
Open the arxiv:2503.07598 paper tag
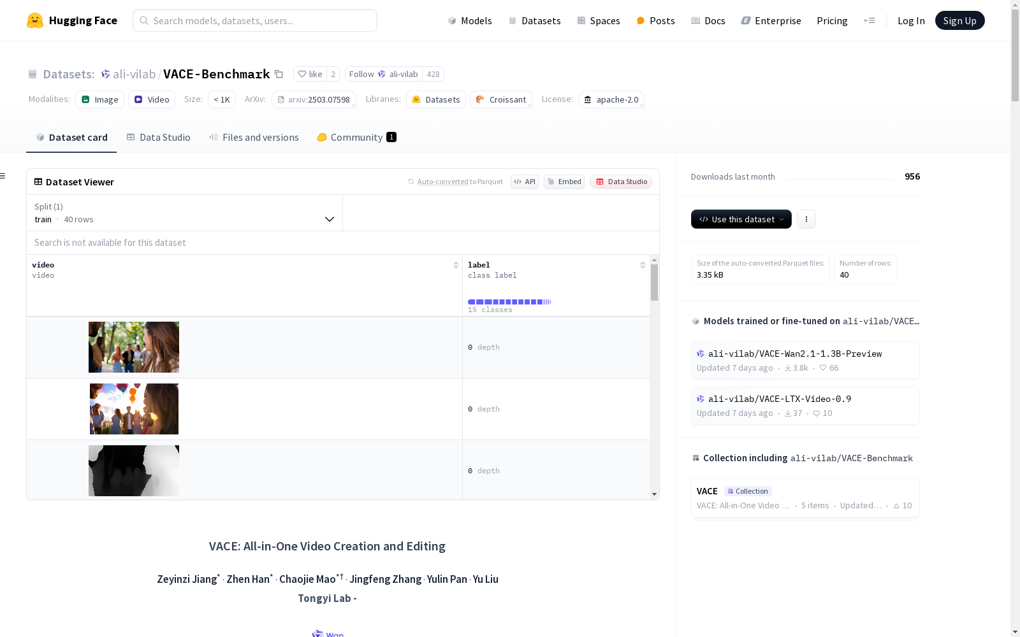click(x=314, y=99)
